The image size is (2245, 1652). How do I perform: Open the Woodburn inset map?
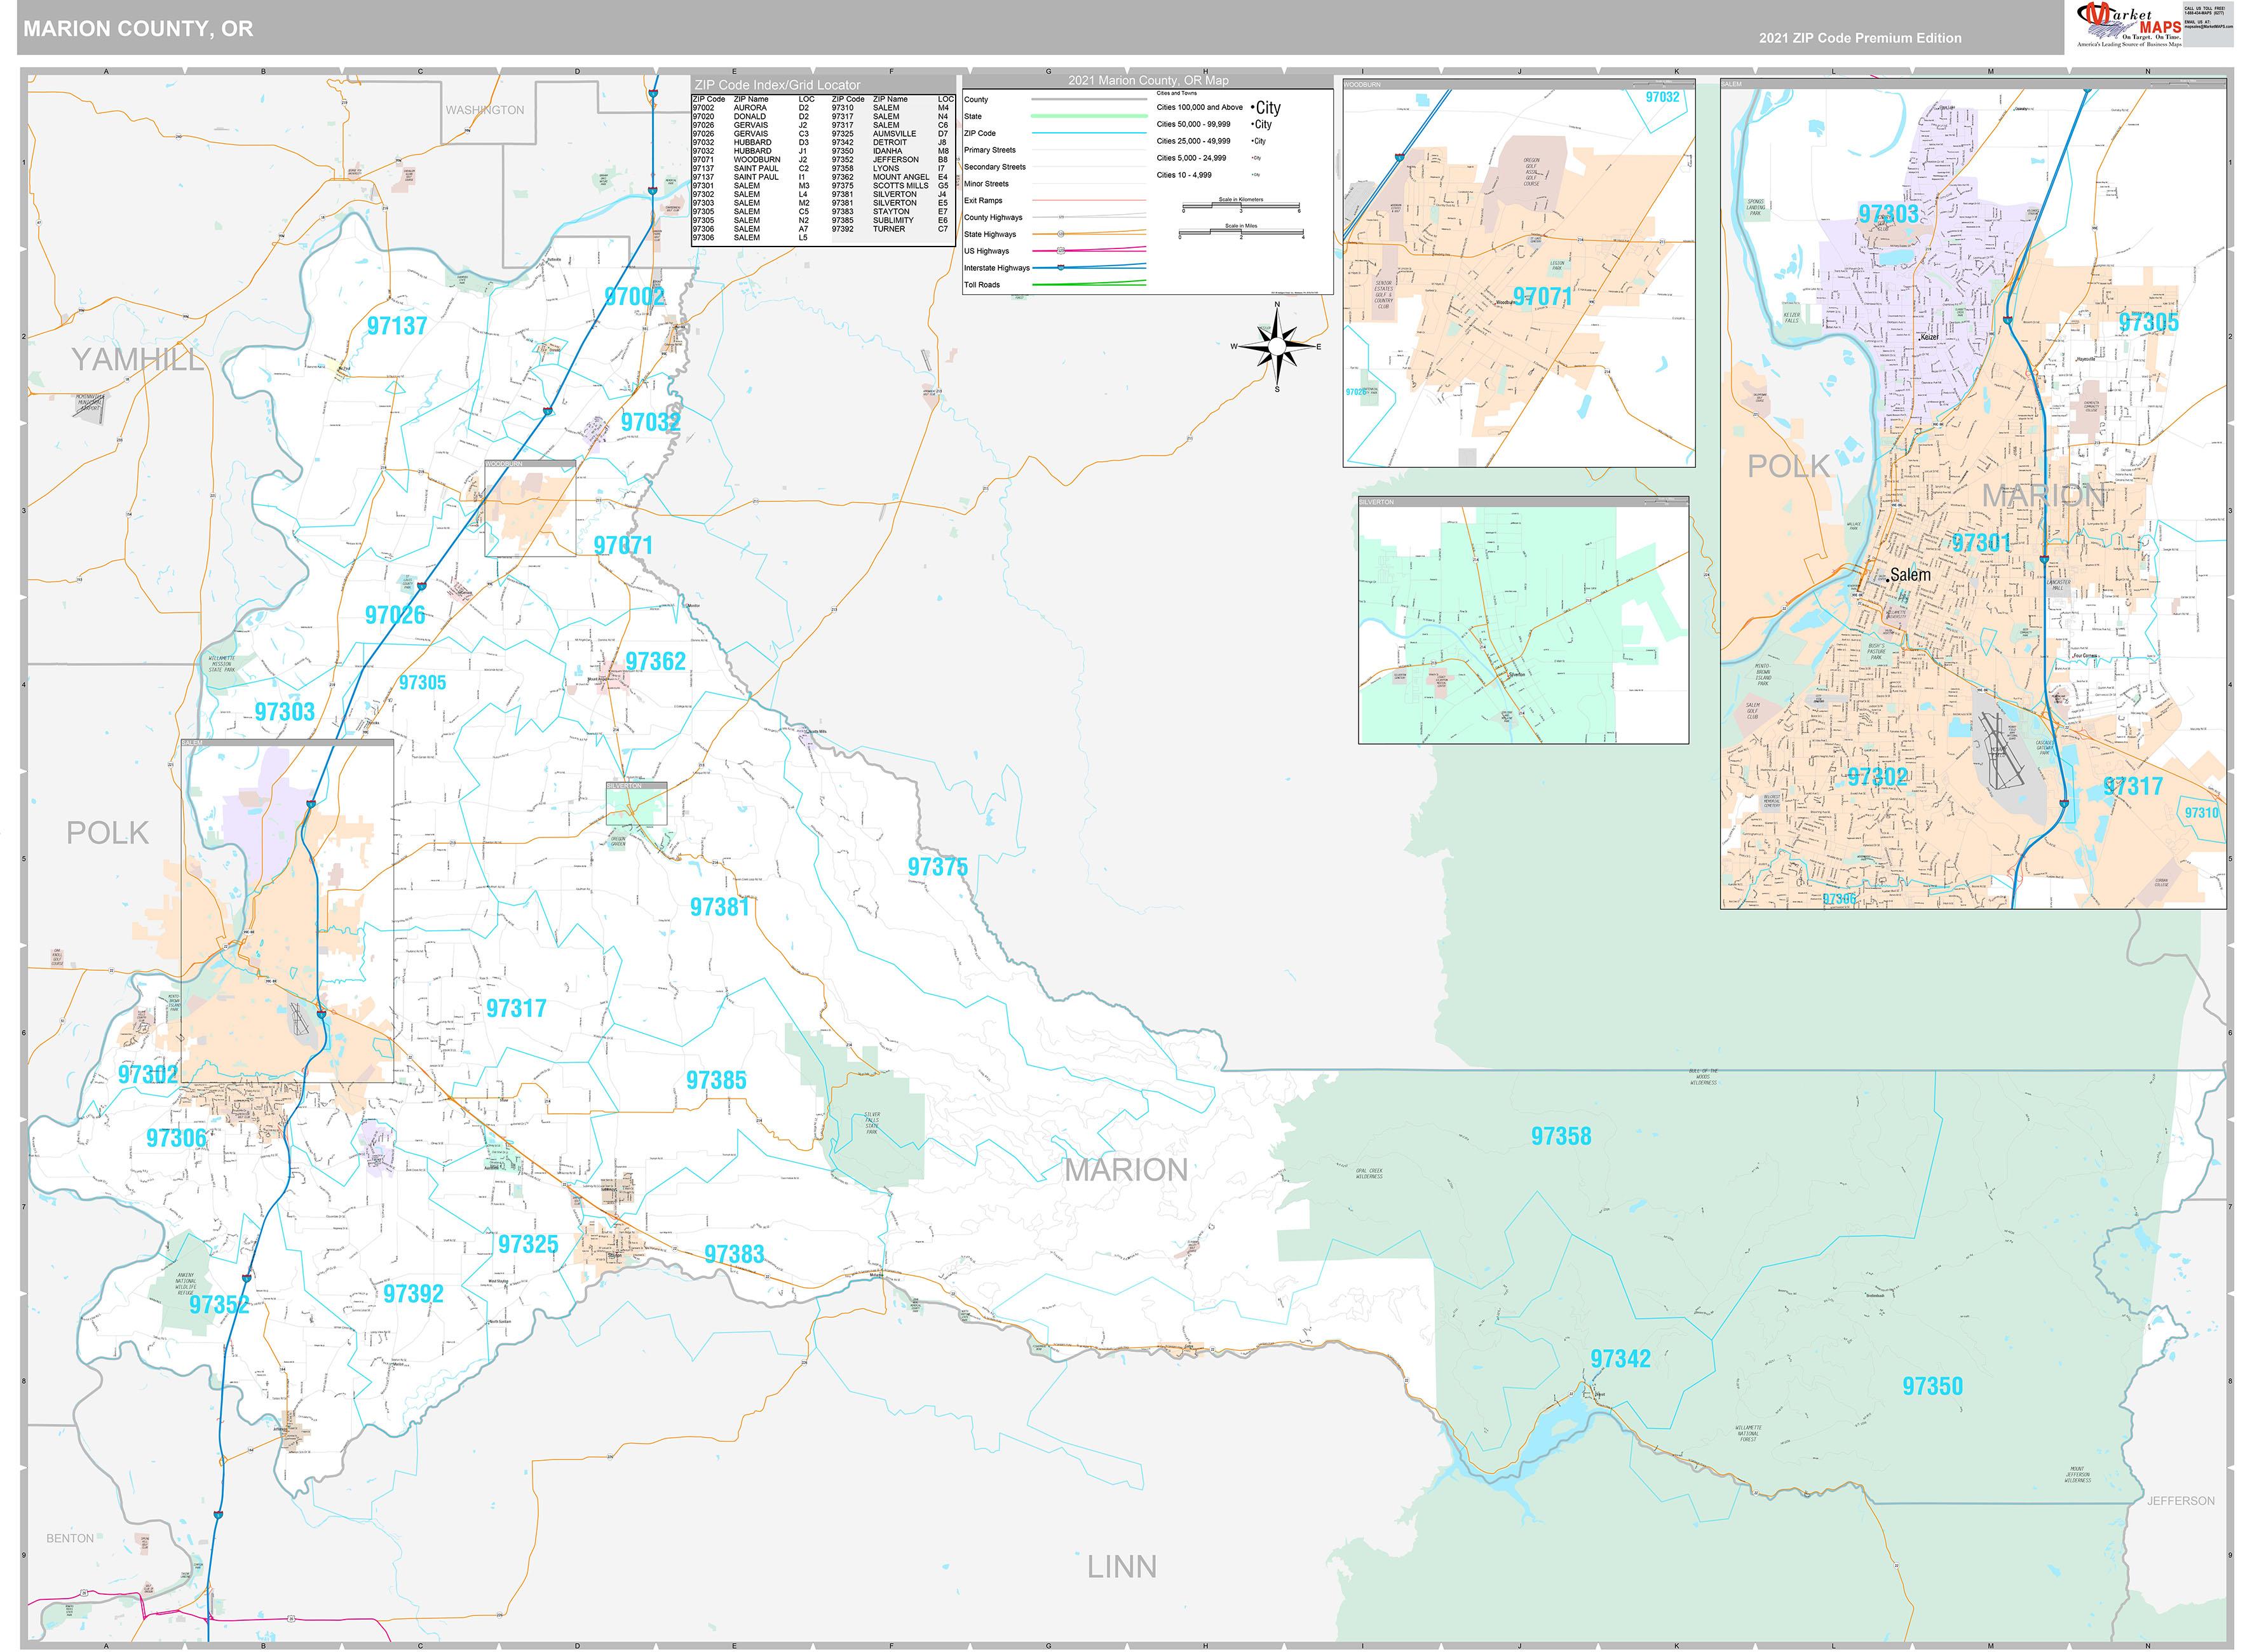pyautogui.click(x=1518, y=273)
